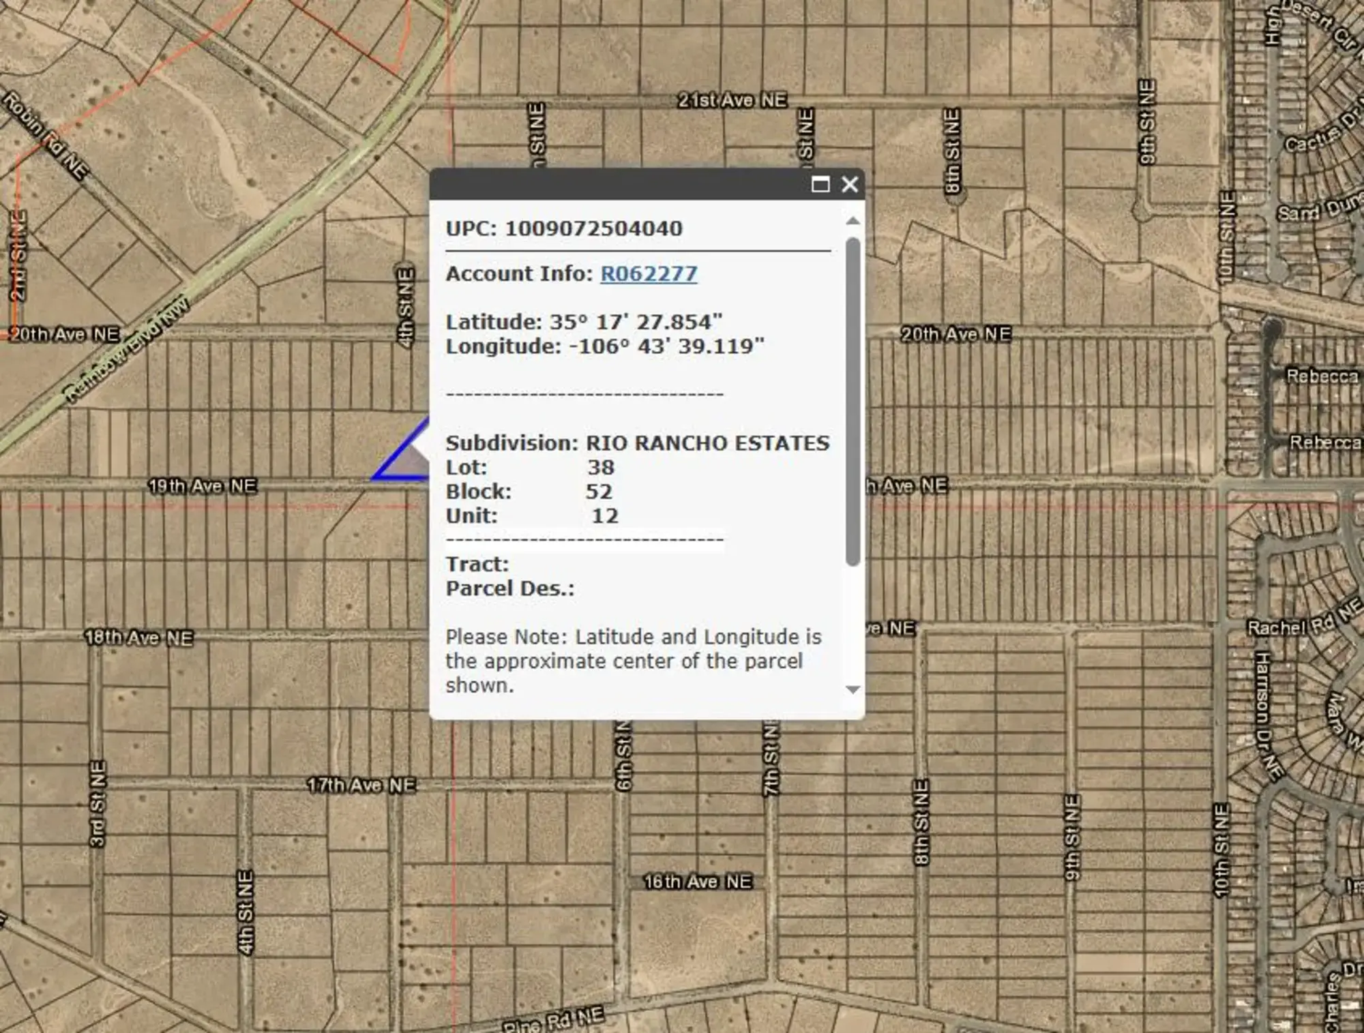Click the popup scroll down arrow
This screenshot has height=1033, width=1364.
853,689
